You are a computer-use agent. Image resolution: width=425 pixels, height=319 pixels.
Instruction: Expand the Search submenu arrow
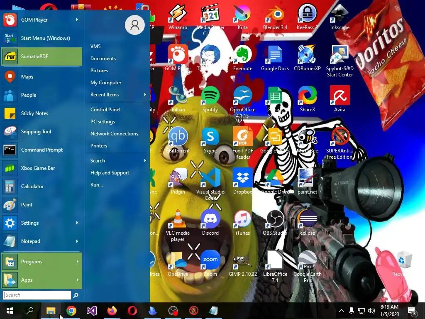(x=145, y=161)
